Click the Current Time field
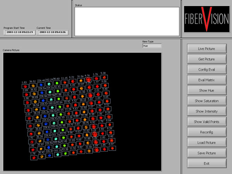Screen dimensions: 232x174 point(52,32)
